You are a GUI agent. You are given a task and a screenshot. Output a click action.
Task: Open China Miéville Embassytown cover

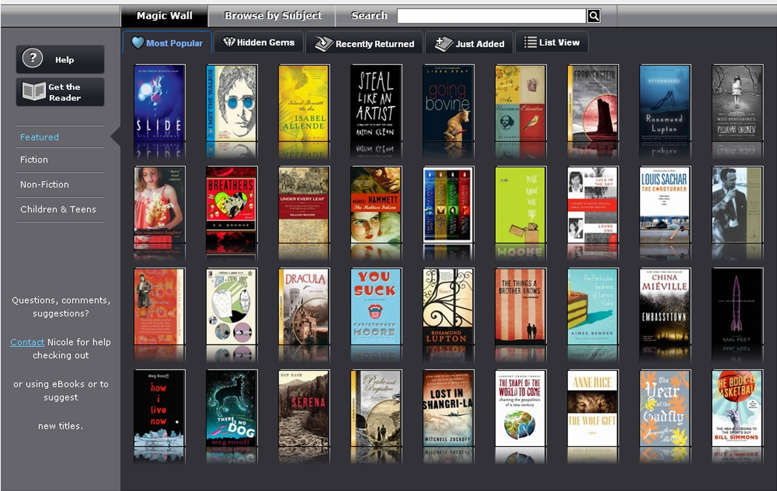pos(665,307)
